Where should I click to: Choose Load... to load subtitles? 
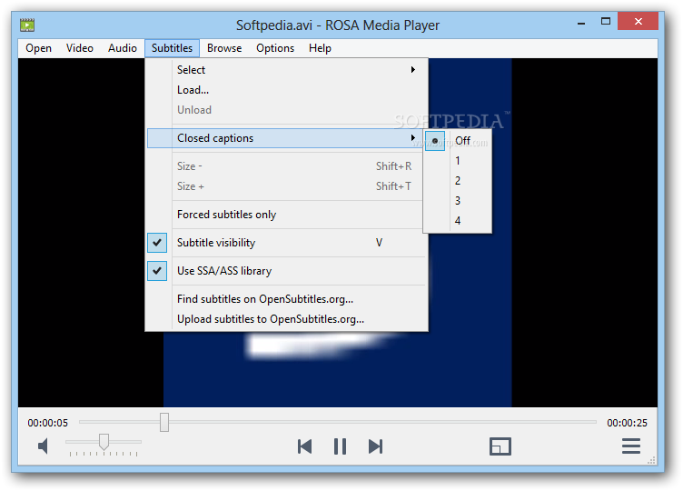(x=286, y=90)
